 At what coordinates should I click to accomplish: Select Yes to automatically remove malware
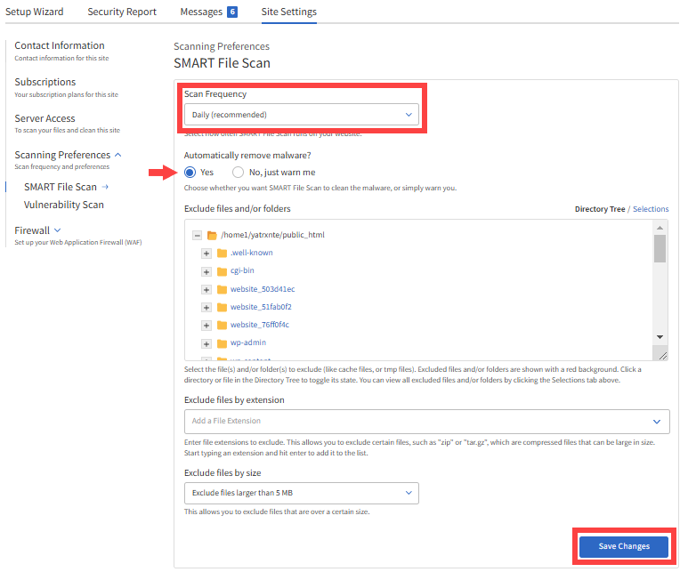point(190,173)
